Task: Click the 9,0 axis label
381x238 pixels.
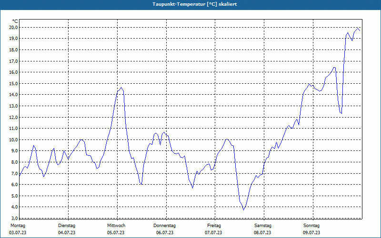Action: [x=14, y=151]
